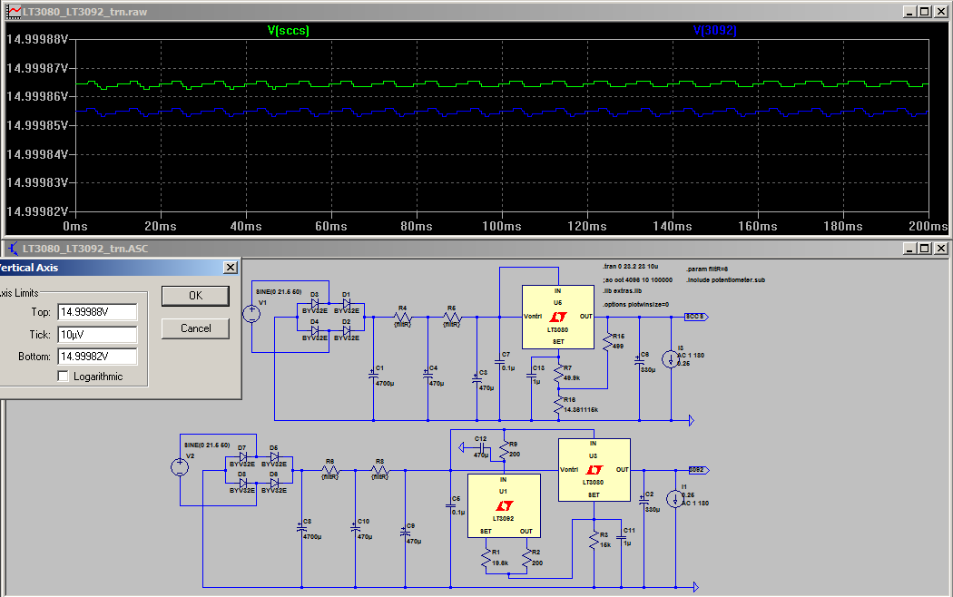This screenshot has height=597, width=953.
Task: Click the V(3092) trace label
Action: click(715, 30)
